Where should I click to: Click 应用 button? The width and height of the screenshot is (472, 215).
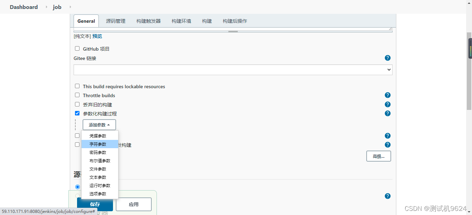pyautogui.click(x=134, y=204)
